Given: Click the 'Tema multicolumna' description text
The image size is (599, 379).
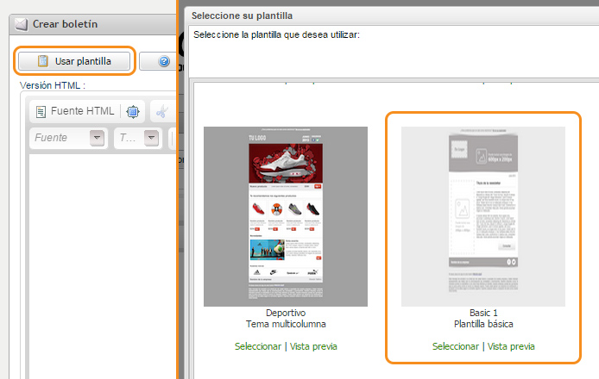Looking at the screenshot, I should pyautogui.click(x=286, y=324).
